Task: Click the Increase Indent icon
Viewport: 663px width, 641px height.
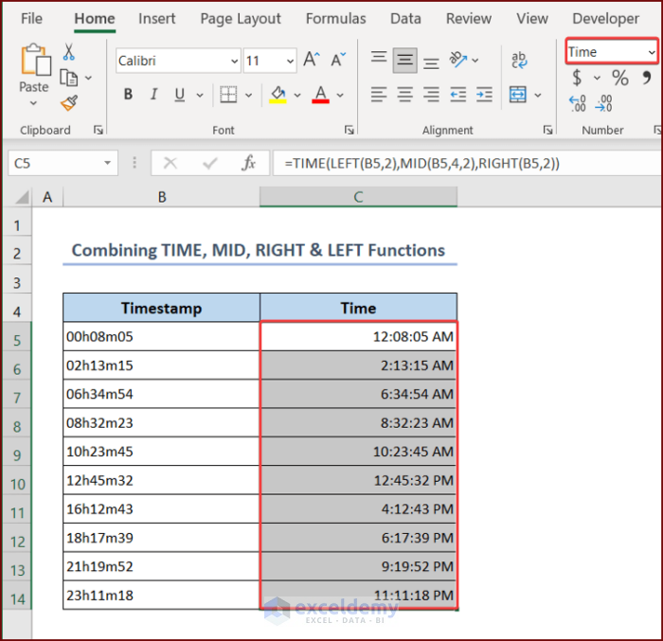Action: click(484, 95)
